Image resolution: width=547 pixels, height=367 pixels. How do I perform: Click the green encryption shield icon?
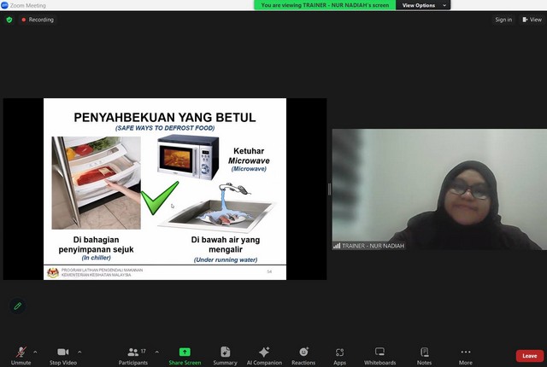click(9, 20)
